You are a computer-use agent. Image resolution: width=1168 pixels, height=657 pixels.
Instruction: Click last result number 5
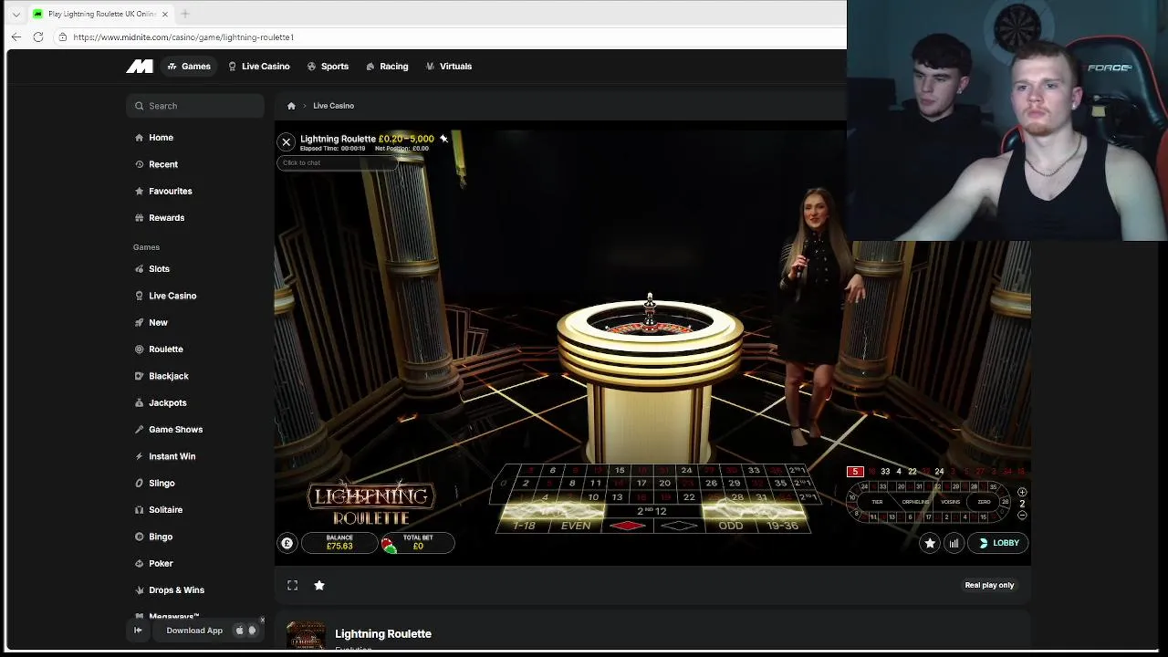tap(855, 472)
